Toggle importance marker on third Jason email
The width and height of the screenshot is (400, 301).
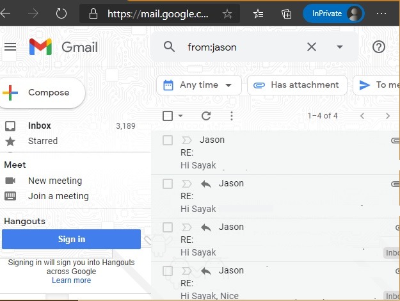(186, 227)
